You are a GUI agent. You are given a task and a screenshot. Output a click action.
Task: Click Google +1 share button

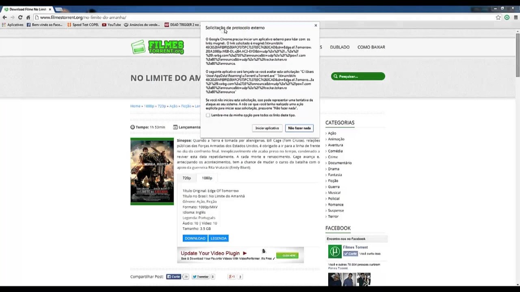[232, 277]
